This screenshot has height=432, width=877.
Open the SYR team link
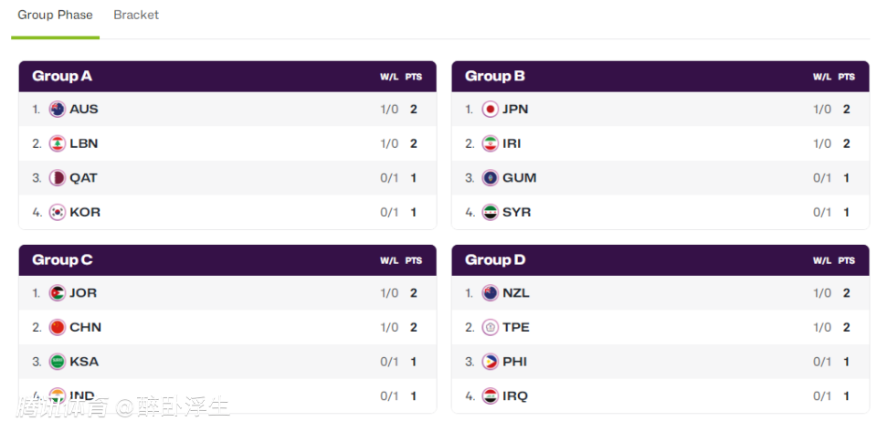pyautogui.click(x=516, y=212)
